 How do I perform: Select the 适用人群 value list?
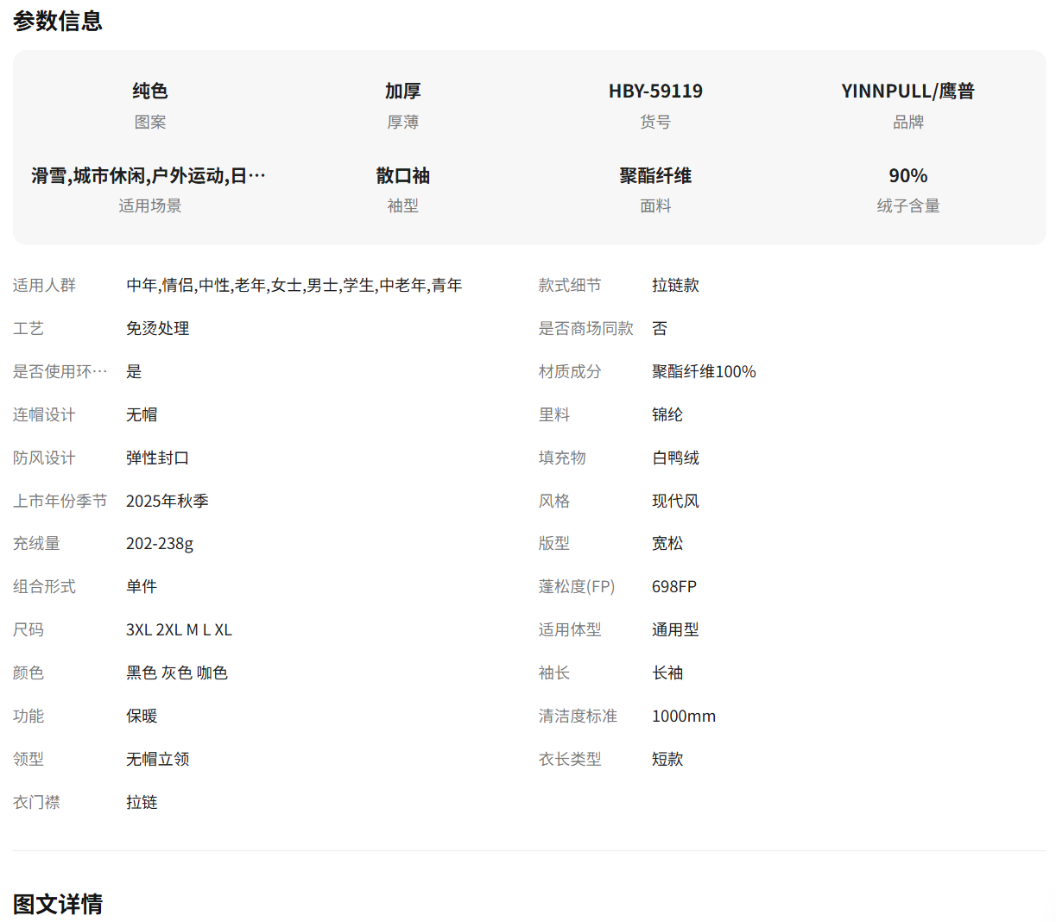coord(294,286)
